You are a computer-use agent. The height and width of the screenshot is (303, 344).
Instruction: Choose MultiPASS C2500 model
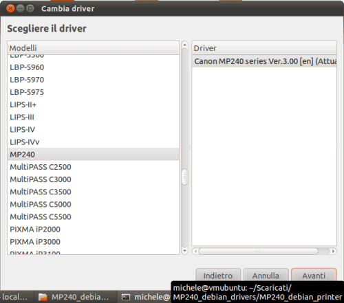93,167
